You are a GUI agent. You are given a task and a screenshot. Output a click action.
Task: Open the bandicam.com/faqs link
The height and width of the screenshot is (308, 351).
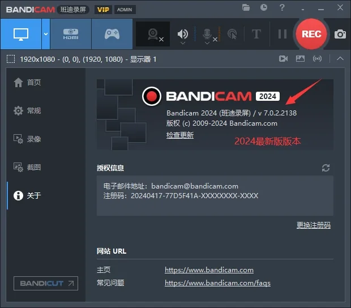(x=217, y=283)
